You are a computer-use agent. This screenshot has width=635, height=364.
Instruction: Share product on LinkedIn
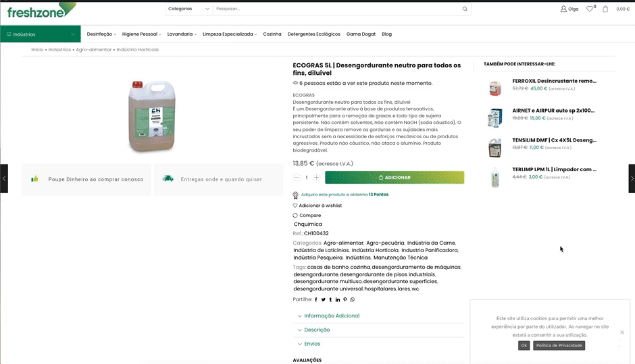click(x=338, y=300)
